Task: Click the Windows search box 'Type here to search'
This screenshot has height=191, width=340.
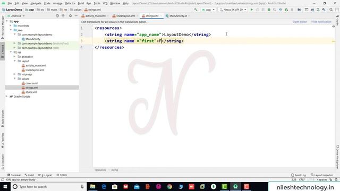Action: (x=49, y=186)
